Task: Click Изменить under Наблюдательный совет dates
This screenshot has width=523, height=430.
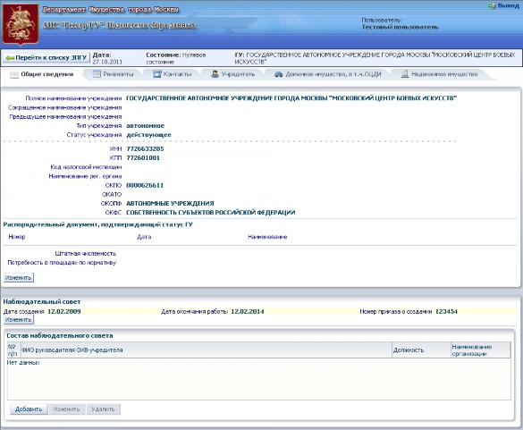Action: pyautogui.click(x=19, y=319)
